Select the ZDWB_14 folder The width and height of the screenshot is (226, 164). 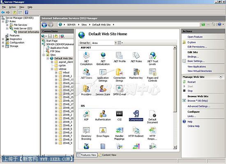tap(68, 93)
